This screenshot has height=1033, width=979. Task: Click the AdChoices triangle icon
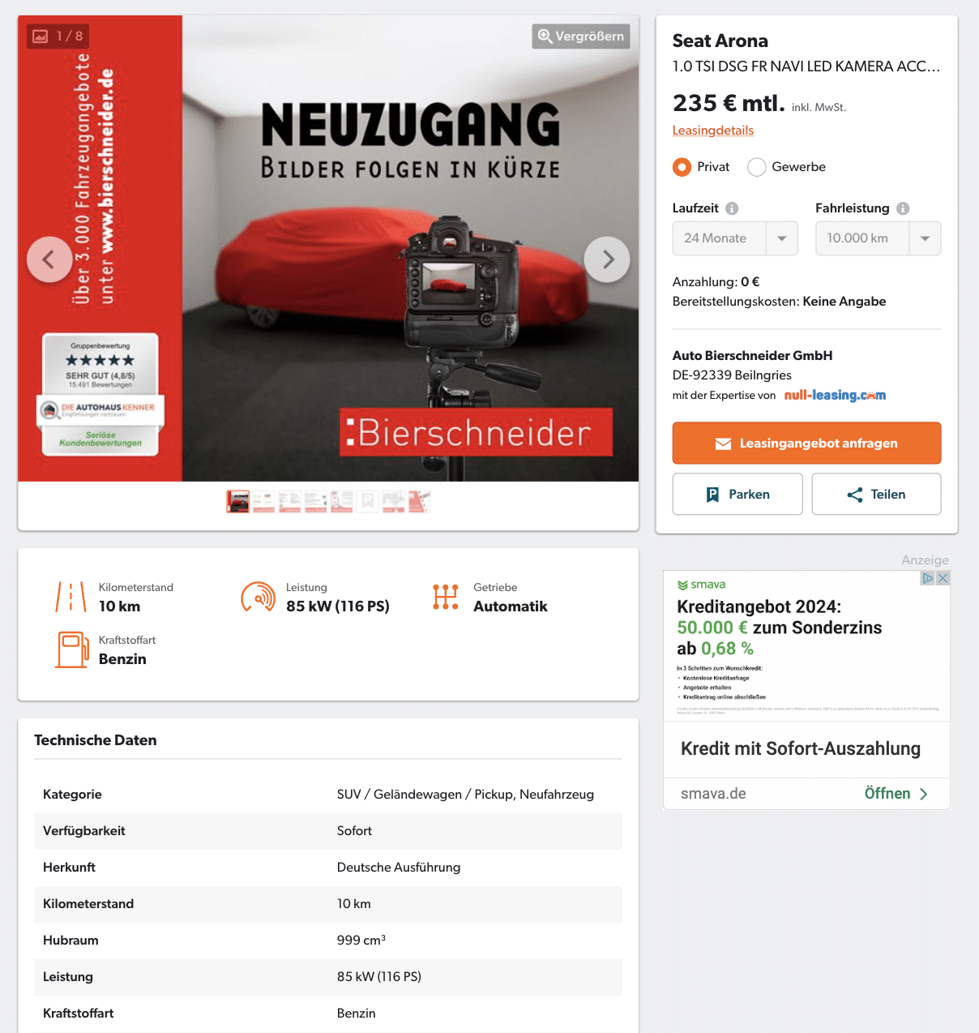928,578
